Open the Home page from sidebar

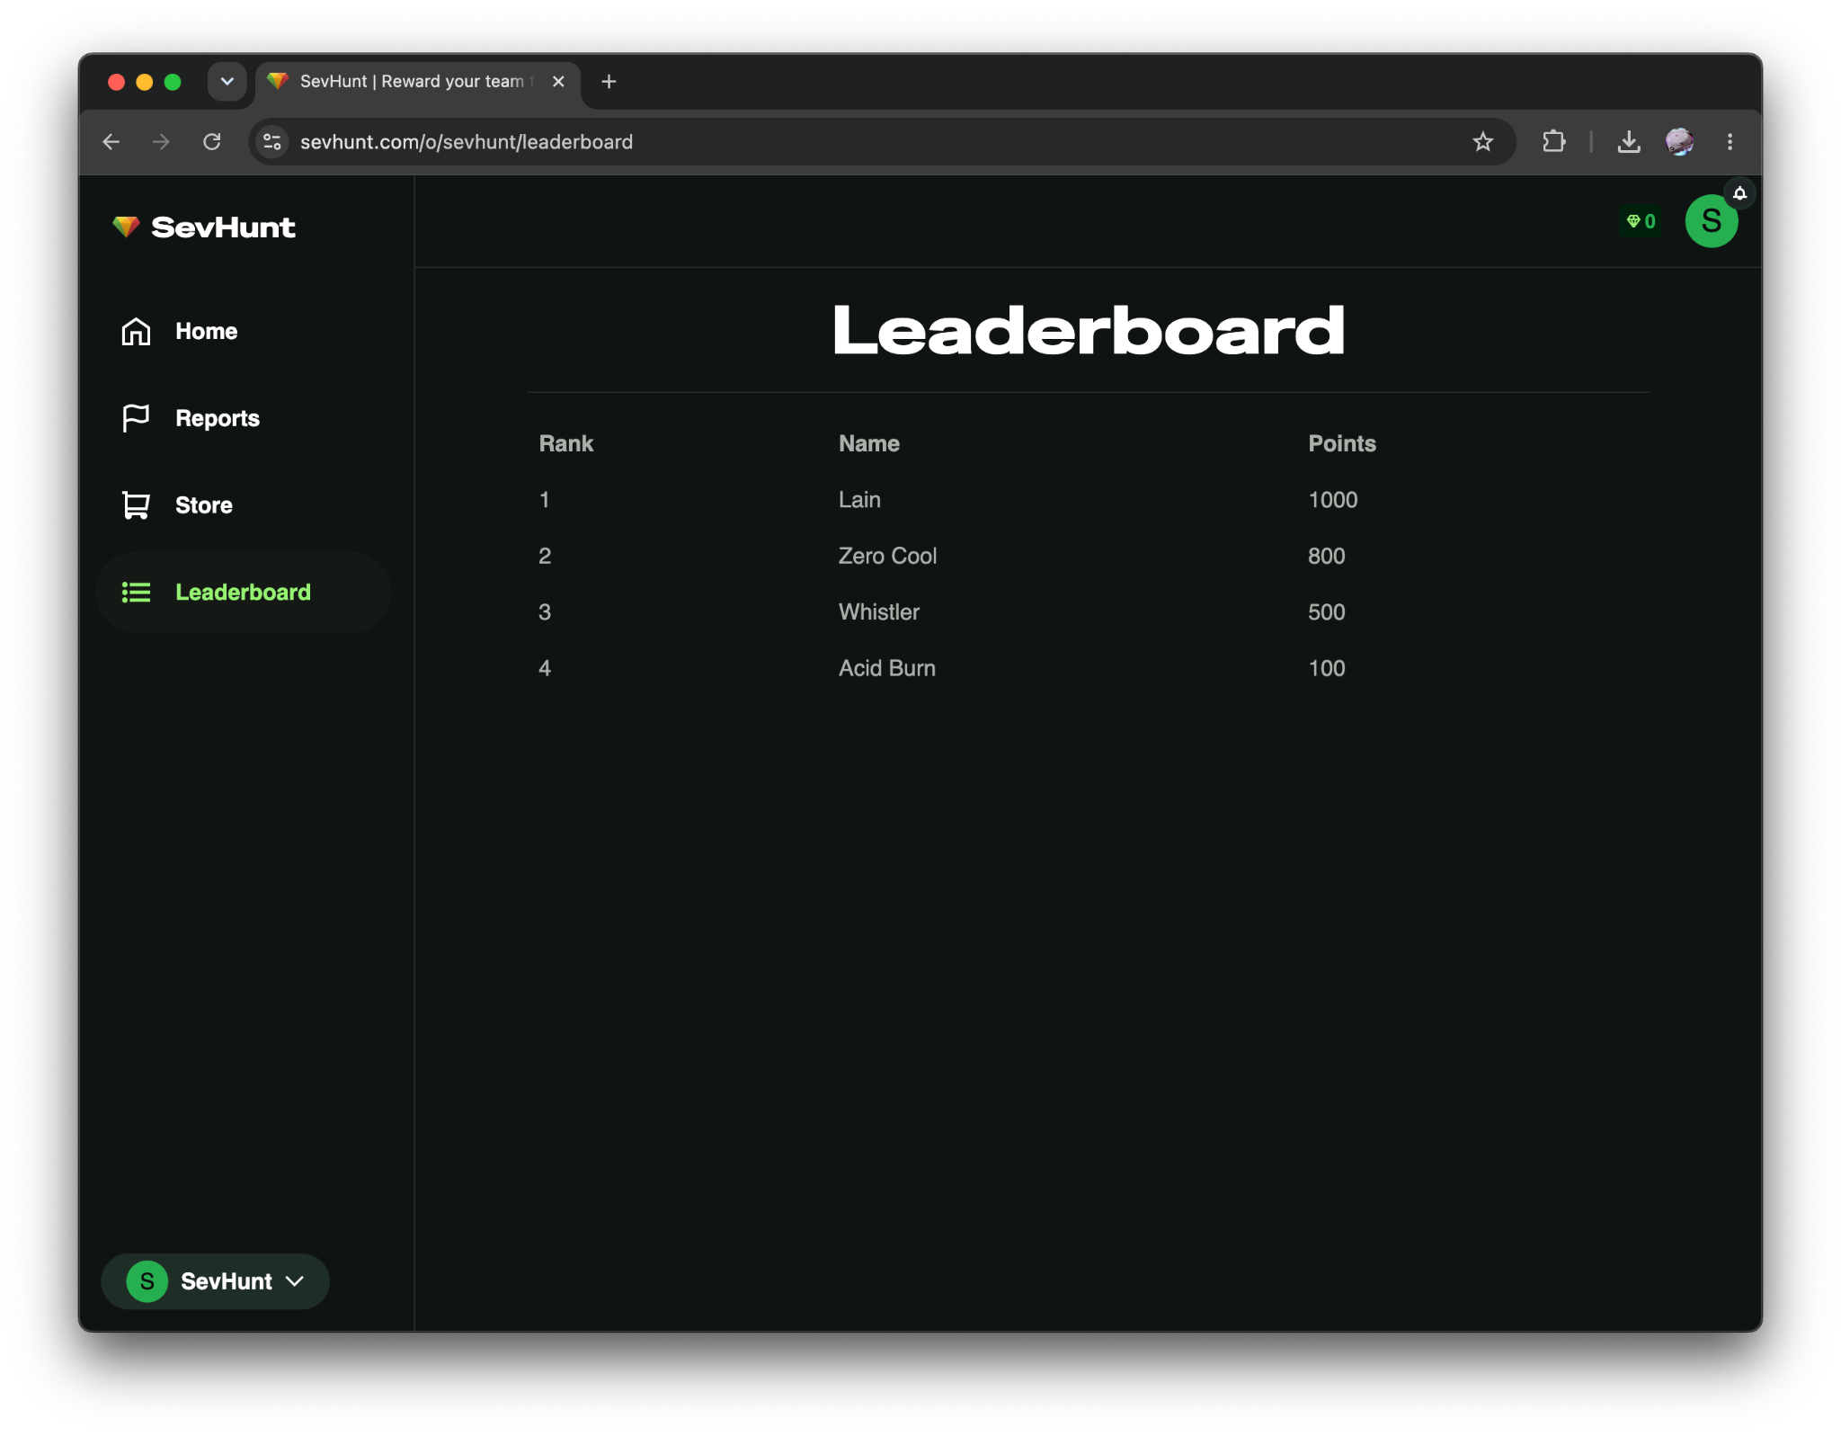(x=243, y=331)
